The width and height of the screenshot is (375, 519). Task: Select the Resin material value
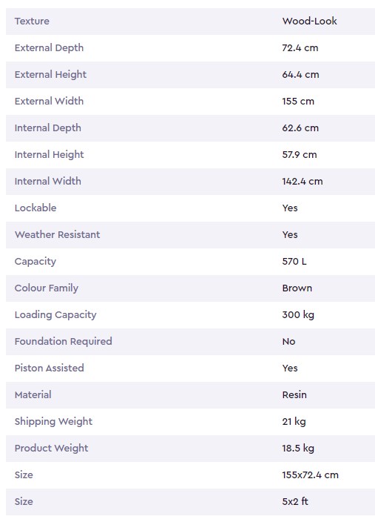(294, 395)
